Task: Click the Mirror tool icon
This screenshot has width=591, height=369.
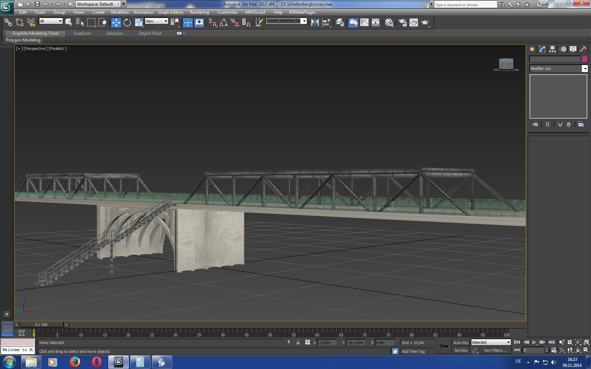Action: pos(315,22)
